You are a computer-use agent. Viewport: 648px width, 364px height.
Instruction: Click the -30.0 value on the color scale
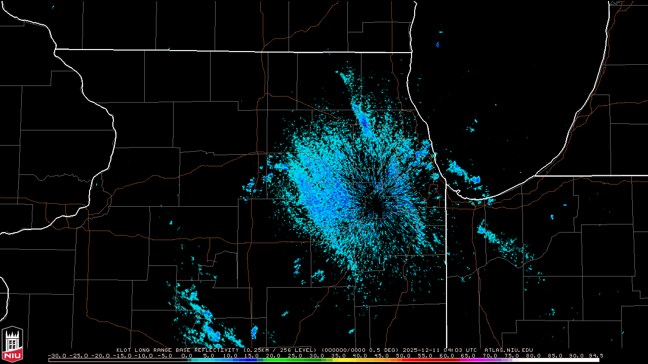tap(58, 355)
